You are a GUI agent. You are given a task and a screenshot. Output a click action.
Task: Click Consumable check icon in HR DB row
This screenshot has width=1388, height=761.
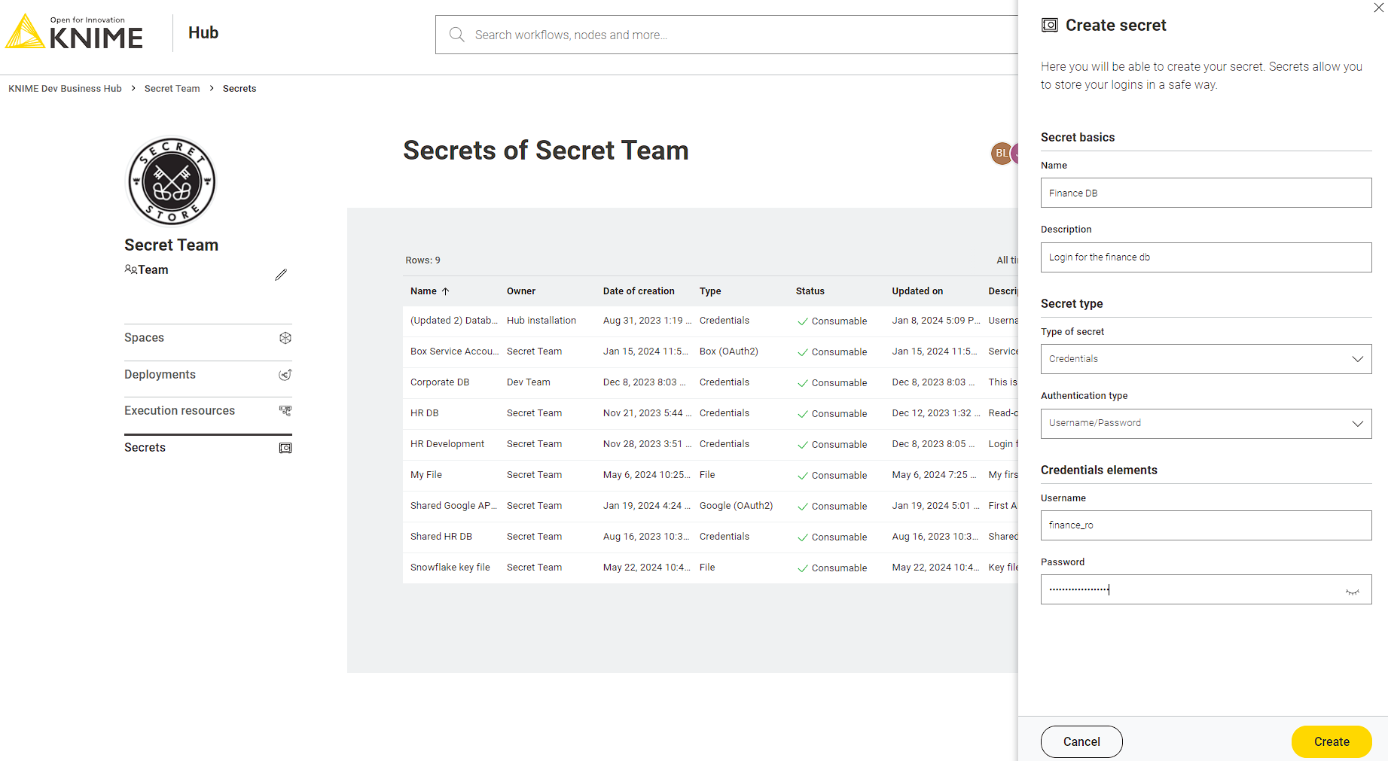pyautogui.click(x=803, y=414)
